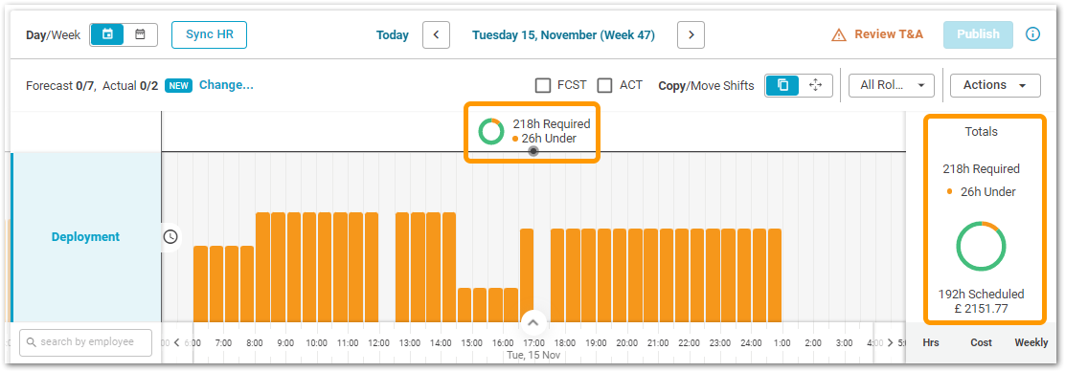Open the All Roles dropdown
Screen dimensions: 1065x372
click(x=892, y=85)
